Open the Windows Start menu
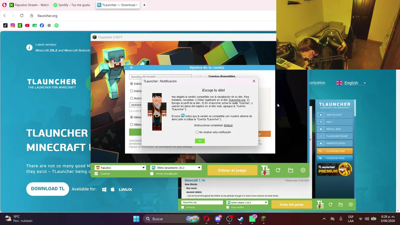This screenshot has height=225, width=400. (136, 219)
